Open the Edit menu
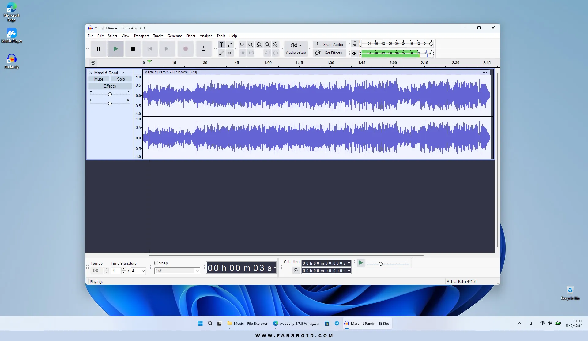588x341 pixels. click(100, 36)
